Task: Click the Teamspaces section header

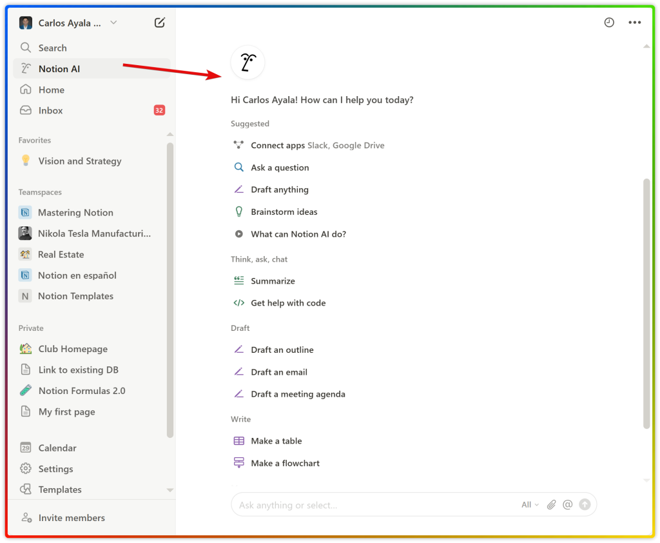Action: (x=40, y=192)
